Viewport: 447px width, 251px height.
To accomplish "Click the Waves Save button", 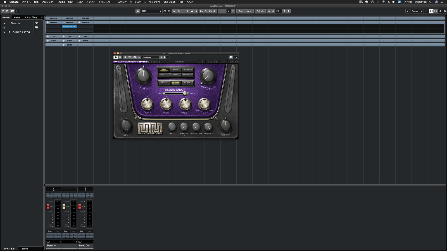I will 231,62.
